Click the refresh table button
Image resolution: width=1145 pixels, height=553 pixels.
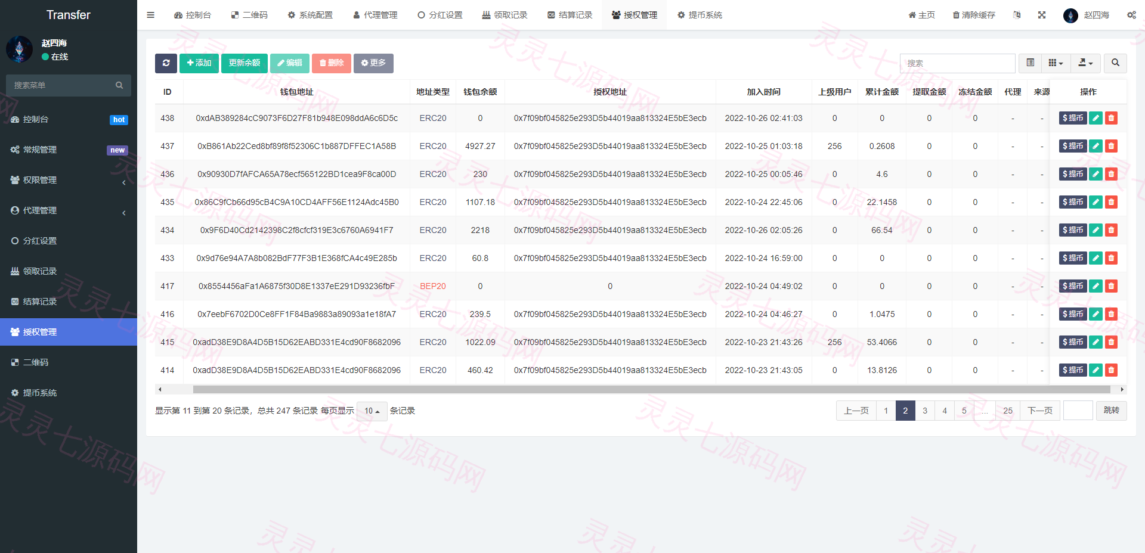tap(166, 63)
